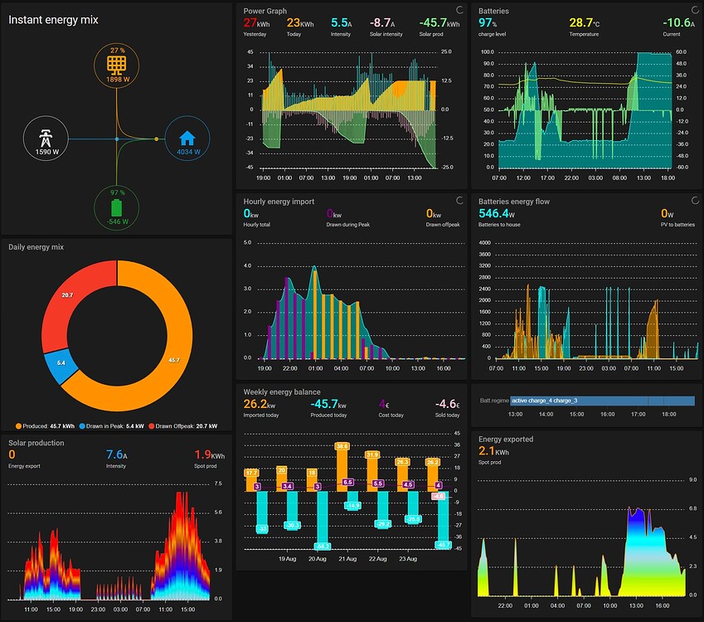Click the Hourly energy import refresh icon
The width and height of the screenshot is (704, 622).
click(x=459, y=201)
